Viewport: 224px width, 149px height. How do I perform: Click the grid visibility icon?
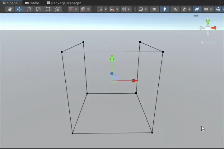pyautogui.click(x=100, y=9)
